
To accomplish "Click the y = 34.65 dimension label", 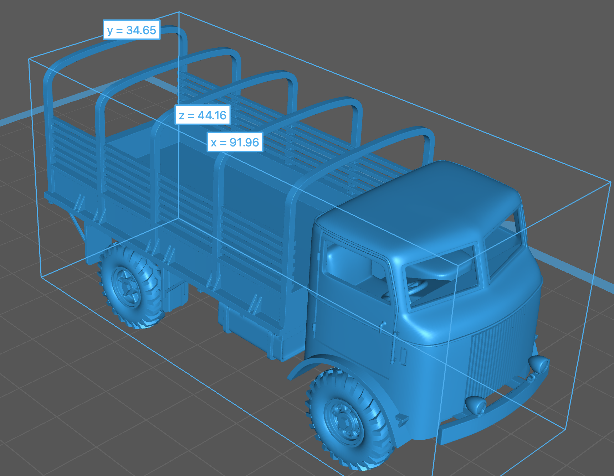I will [x=132, y=30].
